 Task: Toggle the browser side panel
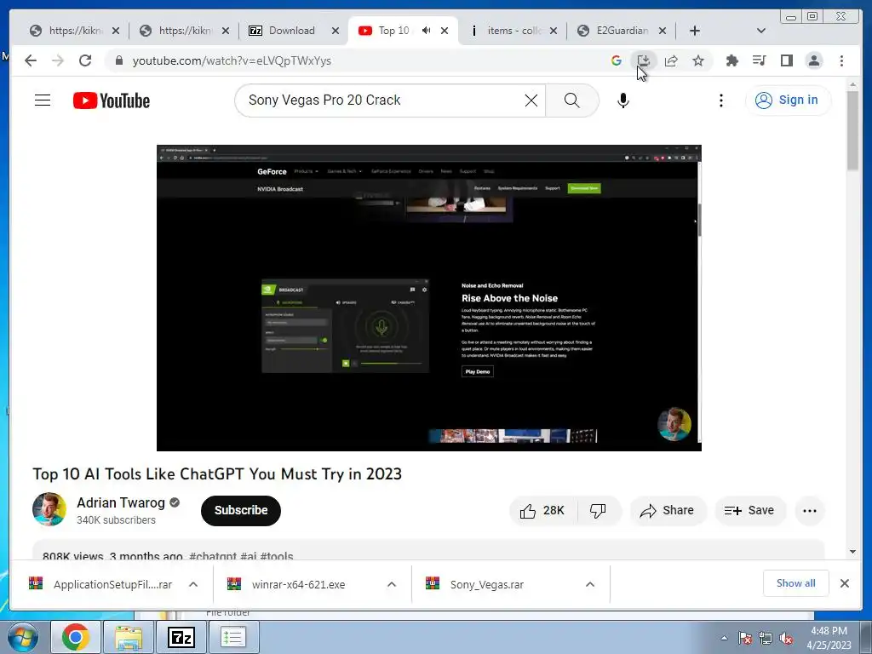click(786, 60)
